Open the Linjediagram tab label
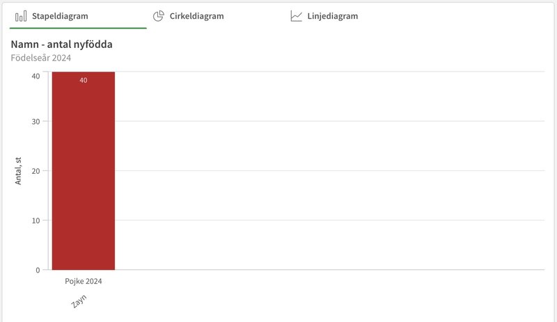 [333, 16]
